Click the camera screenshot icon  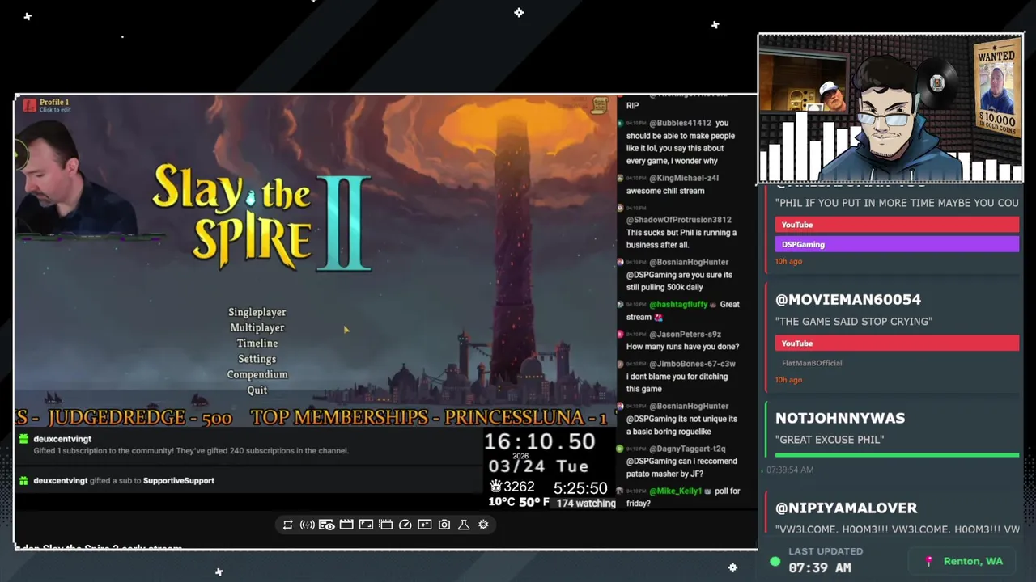click(x=444, y=525)
